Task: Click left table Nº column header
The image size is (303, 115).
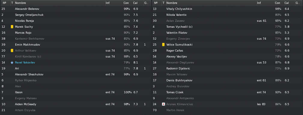Action: click(x=5, y=3)
